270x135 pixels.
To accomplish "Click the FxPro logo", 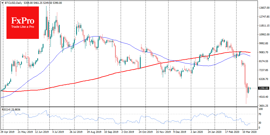I will (22, 21).
